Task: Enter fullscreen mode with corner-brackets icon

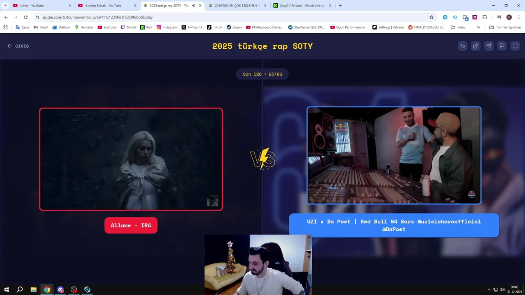Action: point(515,46)
